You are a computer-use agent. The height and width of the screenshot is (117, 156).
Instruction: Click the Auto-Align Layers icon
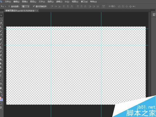(x=104, y=7)
